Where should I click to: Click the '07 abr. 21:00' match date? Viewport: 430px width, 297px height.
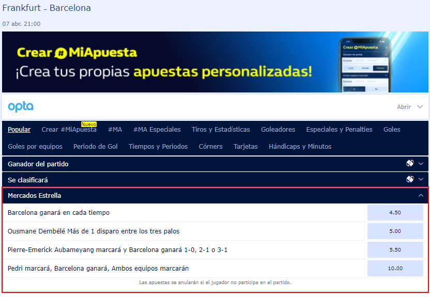coord(21,24)
